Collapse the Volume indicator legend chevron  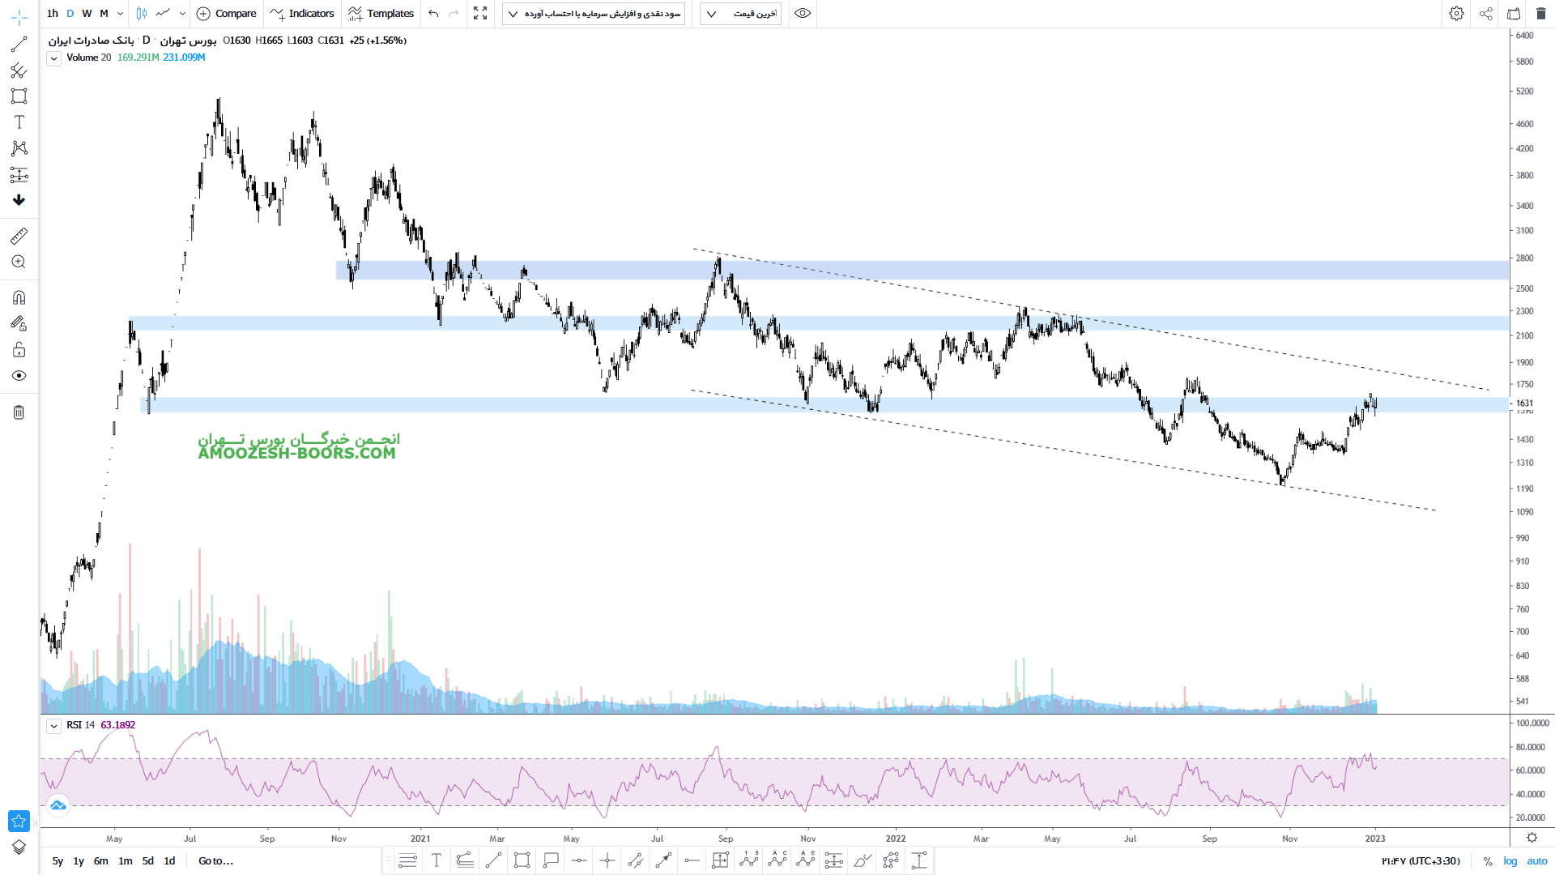pos(53,58)
